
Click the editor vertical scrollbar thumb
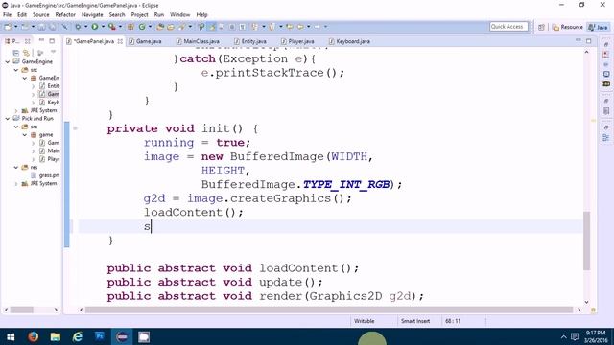pyautogui.click(x=586, y=241)
